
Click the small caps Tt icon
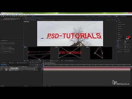125,50
